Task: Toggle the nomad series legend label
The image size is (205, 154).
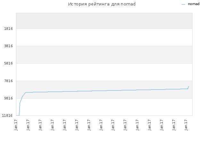Action: click(193, 4)
